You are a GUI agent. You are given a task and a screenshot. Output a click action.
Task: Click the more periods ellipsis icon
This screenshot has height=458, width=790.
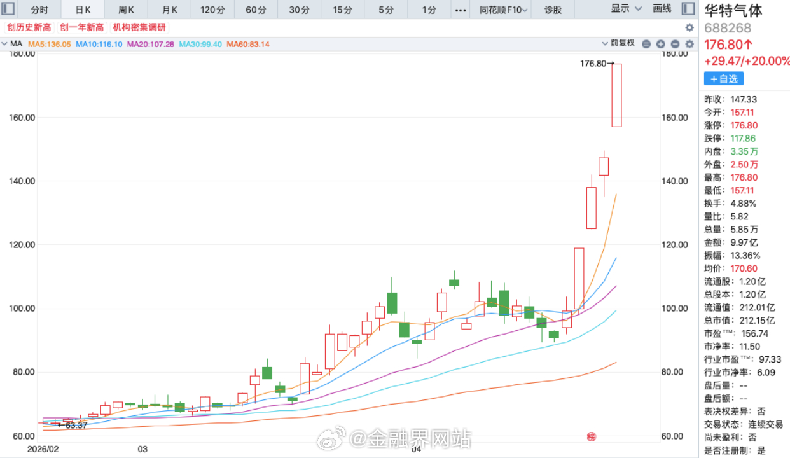pyautogui.click(x=461, y=10)
